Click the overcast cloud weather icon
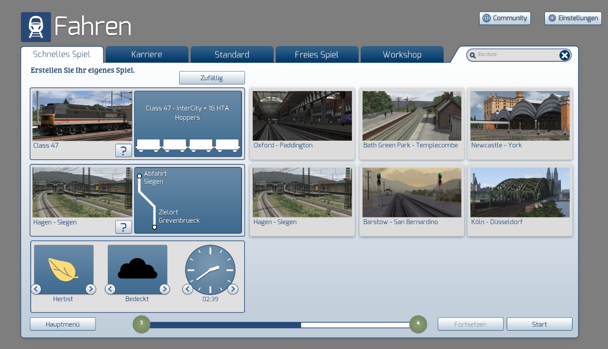Viewport: 608px width, 349px height. (137, 269)
